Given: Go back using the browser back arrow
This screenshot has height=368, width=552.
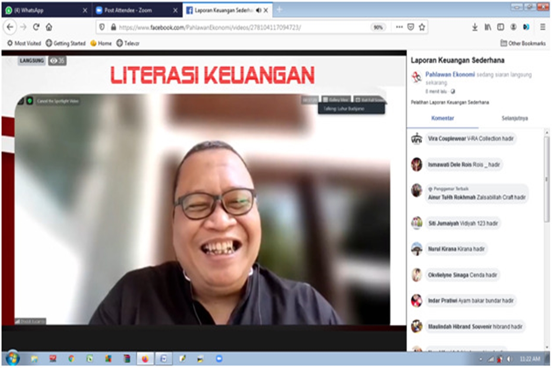Looking at the screenshot, I should tap(10, 27).
